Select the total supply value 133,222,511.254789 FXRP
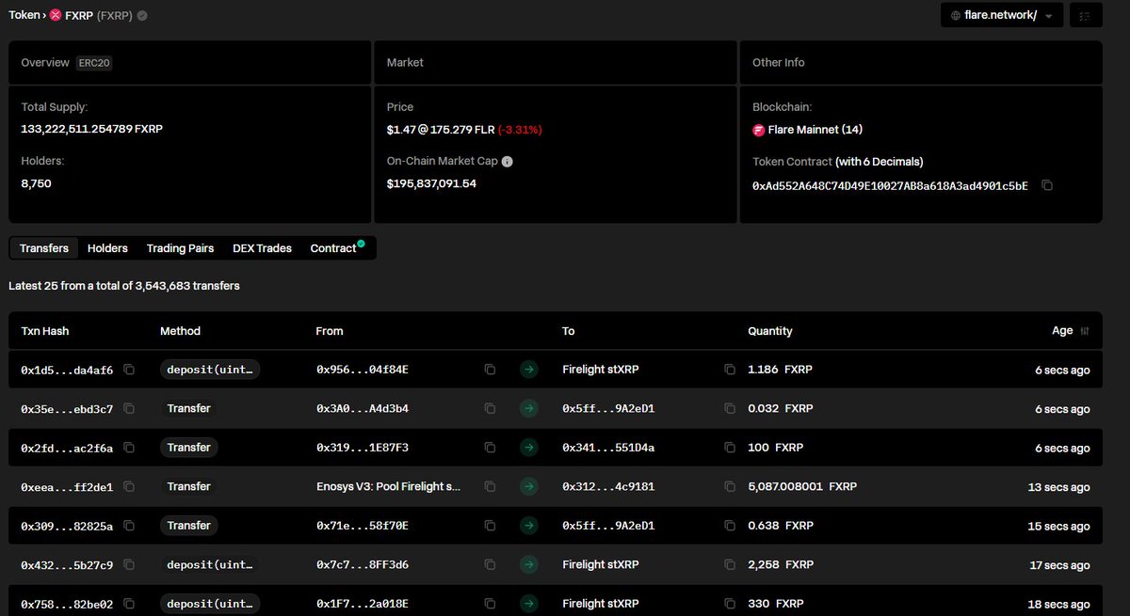The width and height of the screenshot is (1130, 616). pos(92,129)
